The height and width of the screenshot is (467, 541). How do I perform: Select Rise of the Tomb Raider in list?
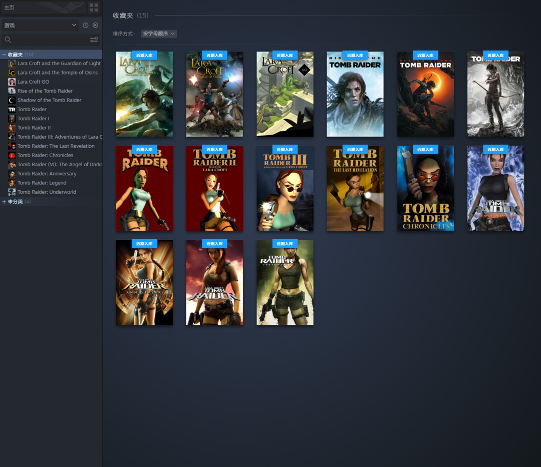coord(45,91)
